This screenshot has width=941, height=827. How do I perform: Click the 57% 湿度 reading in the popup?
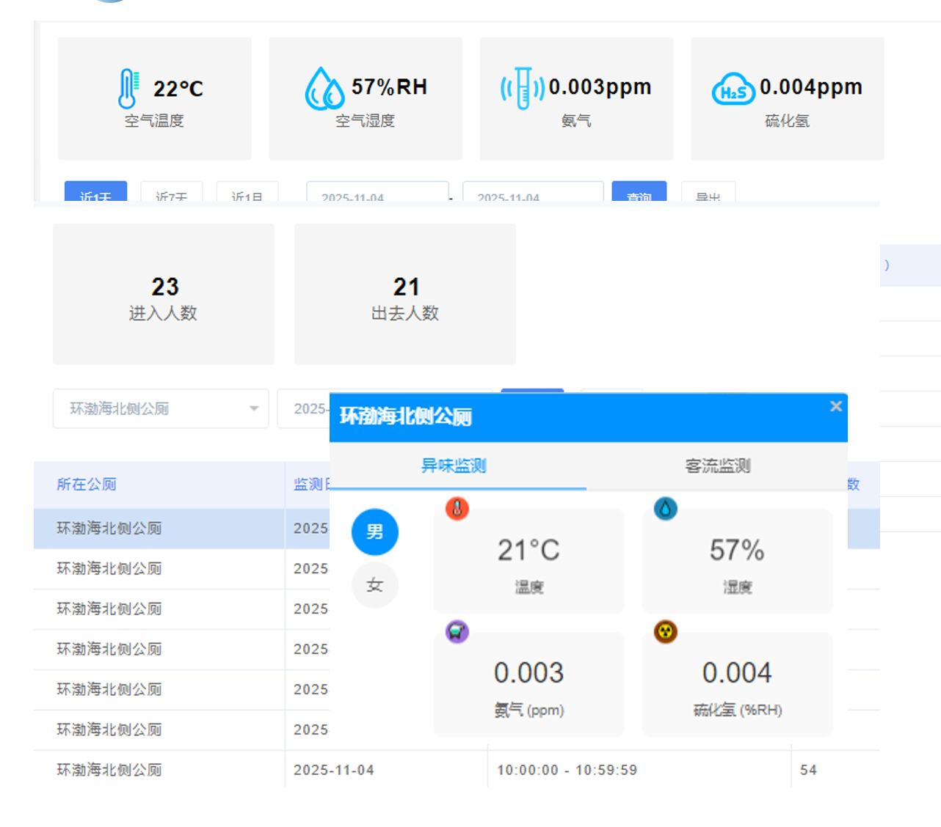coord(737,550)
